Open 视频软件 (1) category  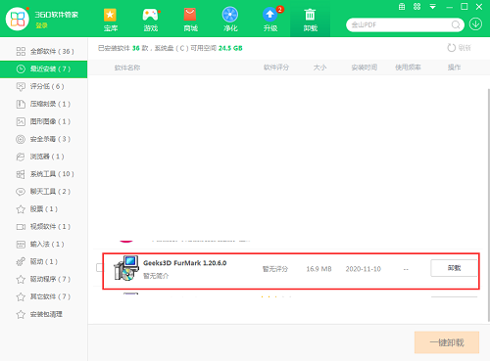[44, 227]
